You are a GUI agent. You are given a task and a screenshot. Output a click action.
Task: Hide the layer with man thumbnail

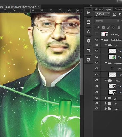tap(97, 57)
